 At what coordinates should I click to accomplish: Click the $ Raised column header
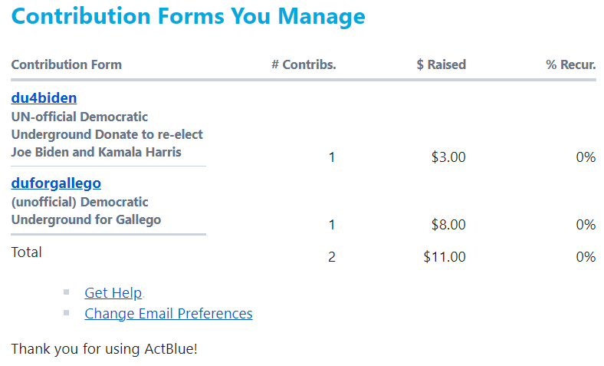click(x=441, y=64)
